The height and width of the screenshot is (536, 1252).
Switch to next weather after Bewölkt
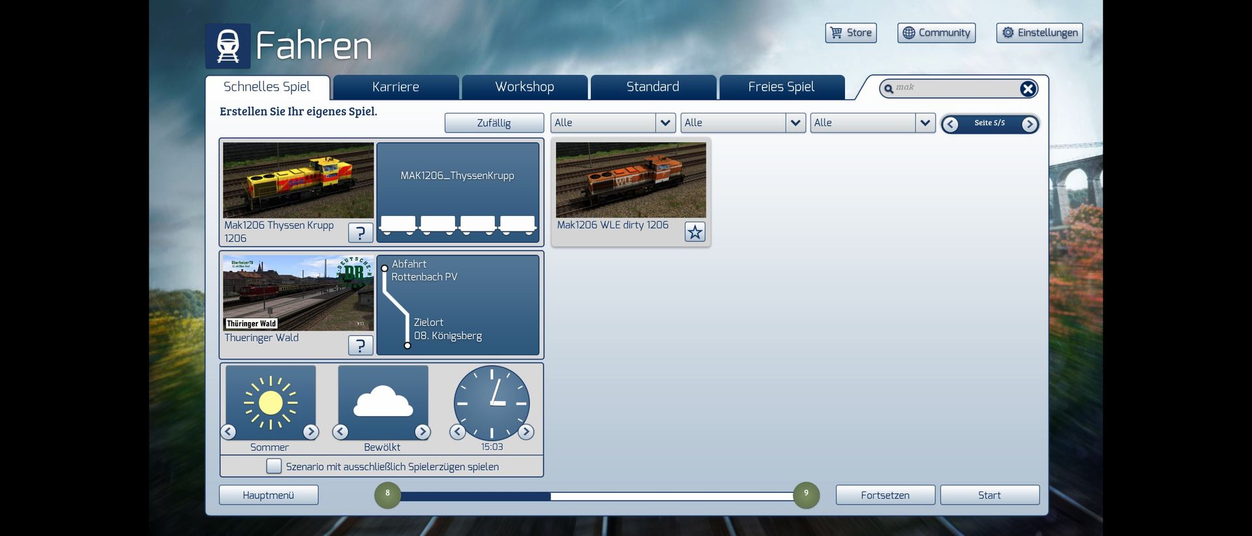coord(423,432)
